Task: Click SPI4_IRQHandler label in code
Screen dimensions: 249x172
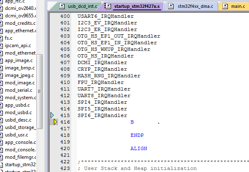Action: click(x=102, y=102)
